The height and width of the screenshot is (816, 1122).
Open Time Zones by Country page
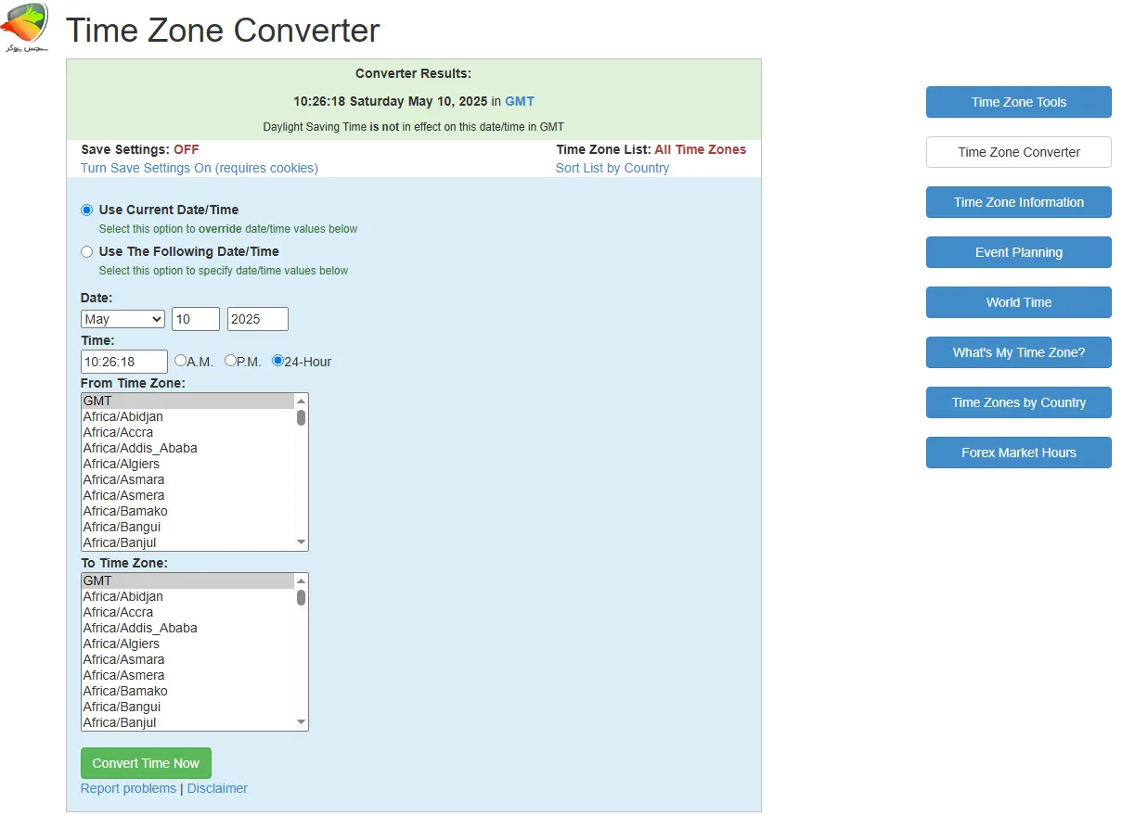pyautogui.click(x=1018, y=402)
